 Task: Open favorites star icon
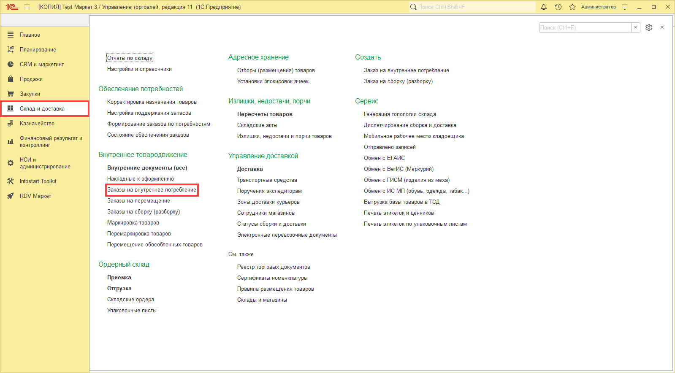pyautogui.click(x=572, y=7)
